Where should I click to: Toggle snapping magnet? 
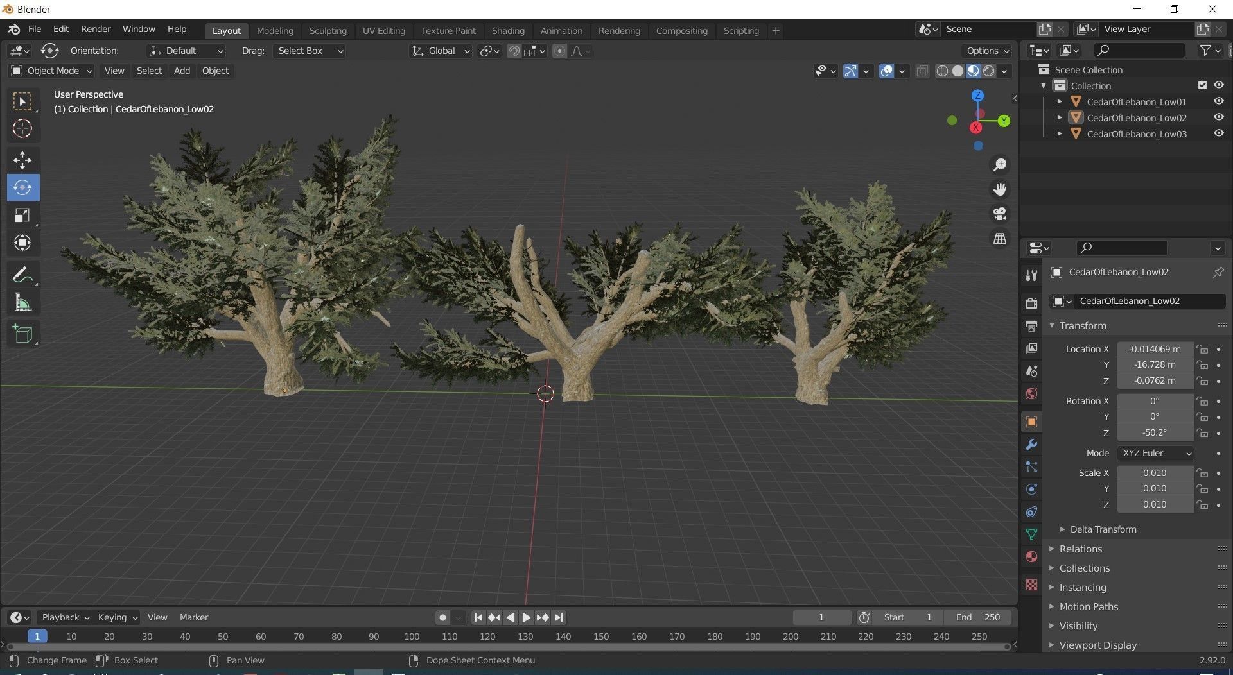[x=514, y=51]
